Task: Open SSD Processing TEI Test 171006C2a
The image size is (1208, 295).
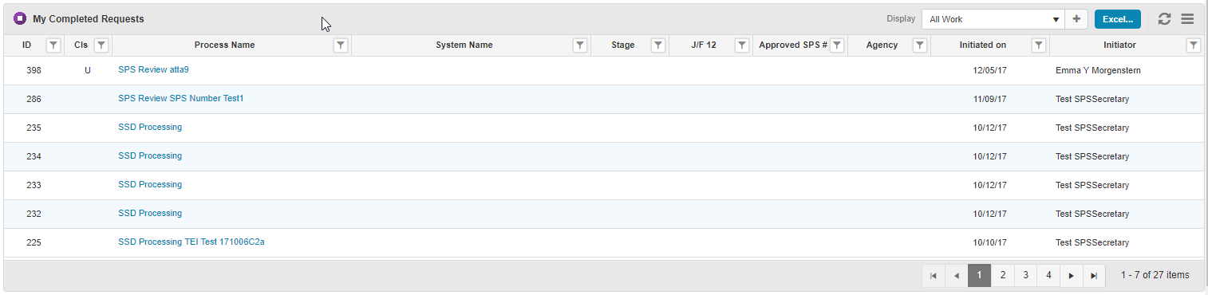Action: 191,242
